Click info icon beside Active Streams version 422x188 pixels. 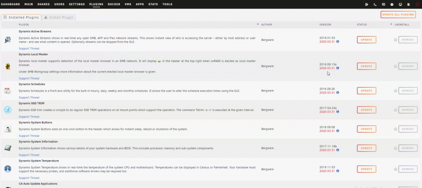[338, 42]
